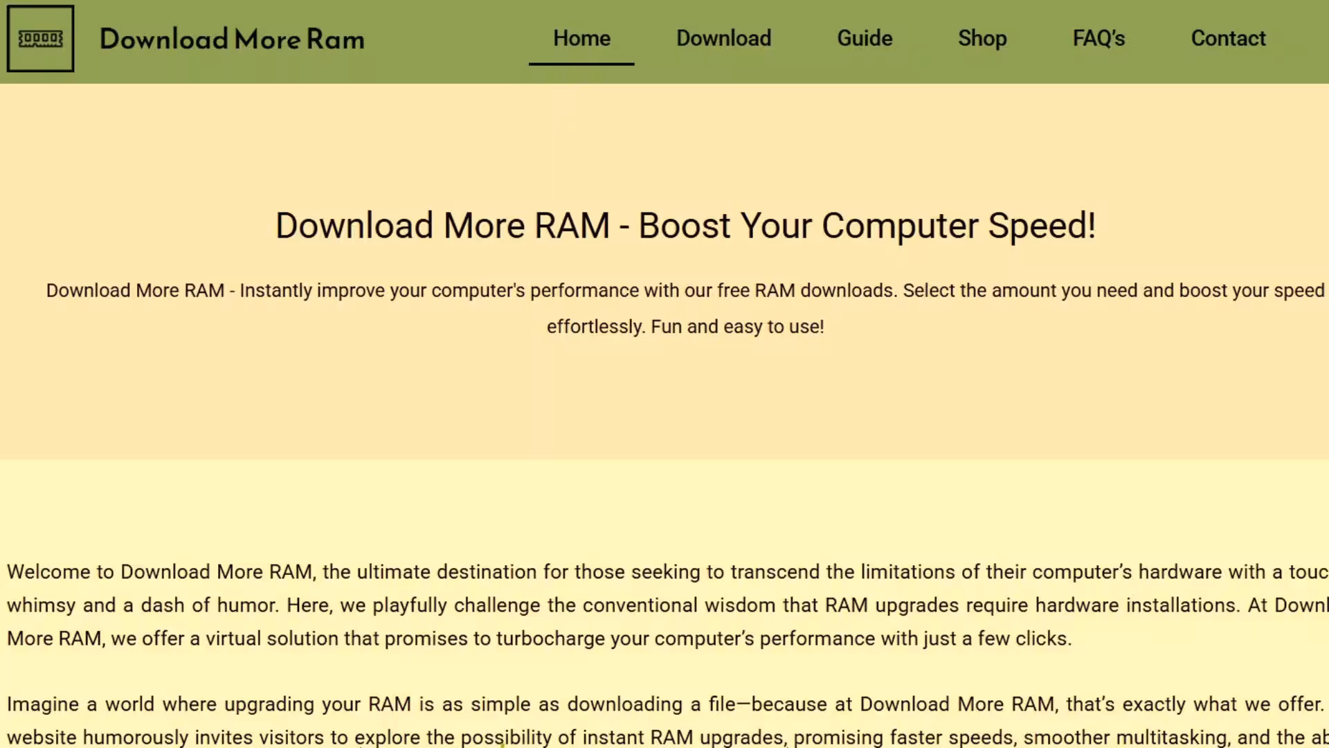Select the Guide menu entry in navigation

tap(864, 38)
